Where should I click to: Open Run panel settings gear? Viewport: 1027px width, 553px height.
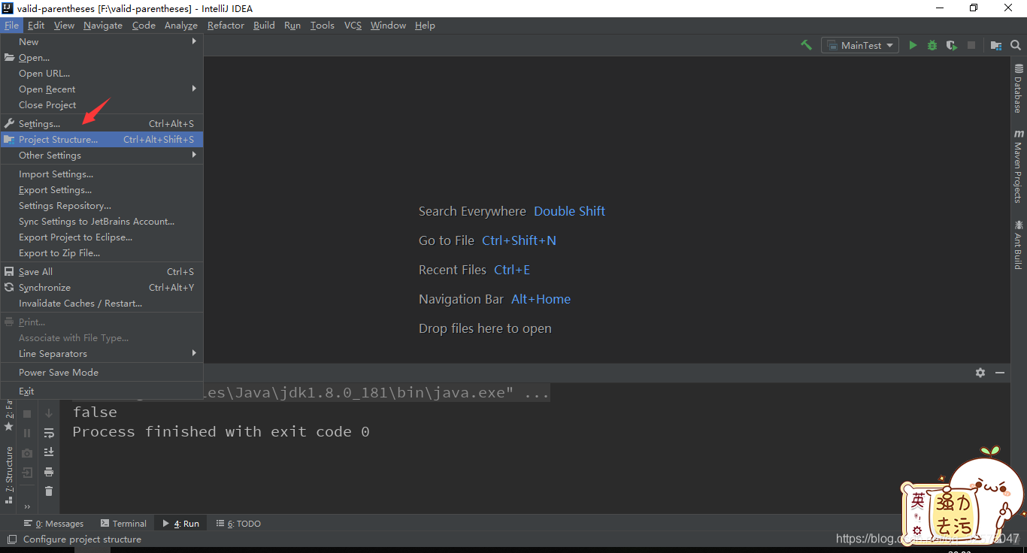click(x=980, y=373)
